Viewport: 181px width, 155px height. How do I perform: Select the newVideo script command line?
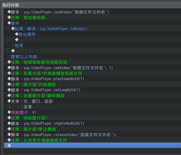point(92,68)
